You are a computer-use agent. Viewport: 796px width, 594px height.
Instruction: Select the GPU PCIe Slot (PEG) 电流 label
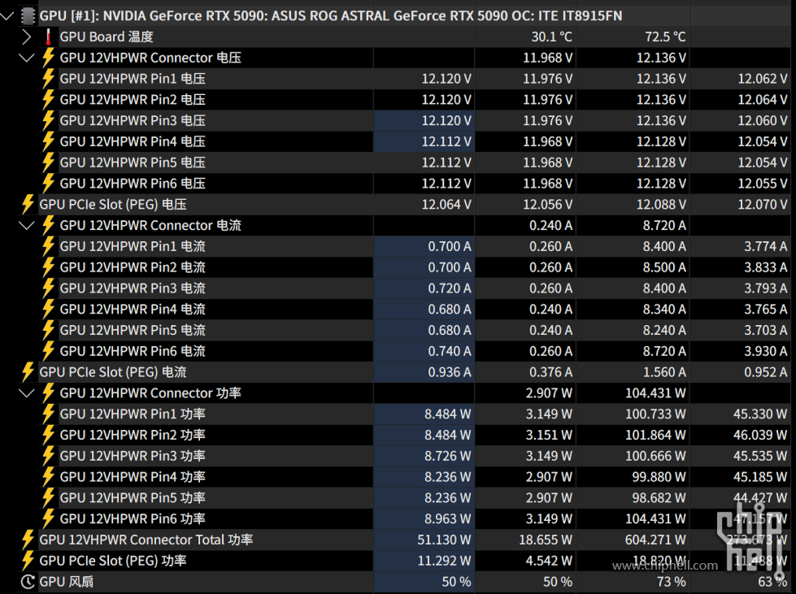click(x=113, y=372)
